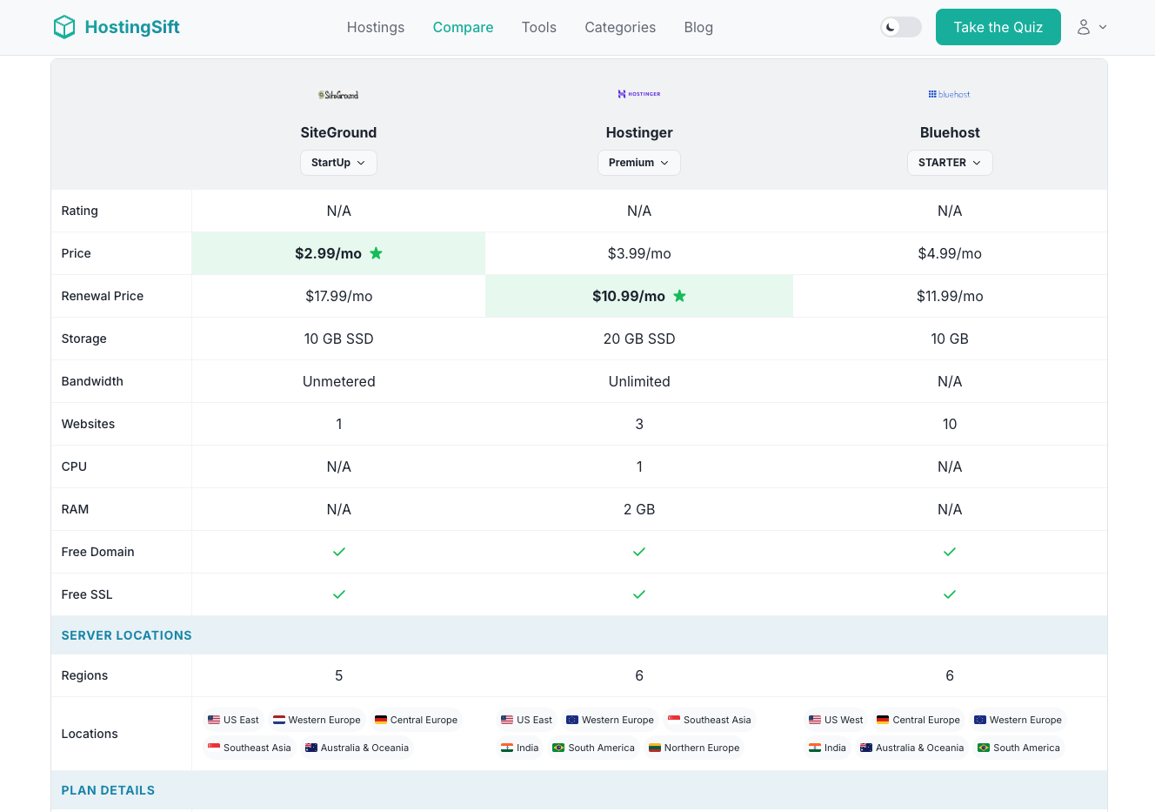Image resolution: width=1155 pixels, height=812 pixels.
Task: Click Bluehost's South America Brazil flag
Action: [984, 748]
